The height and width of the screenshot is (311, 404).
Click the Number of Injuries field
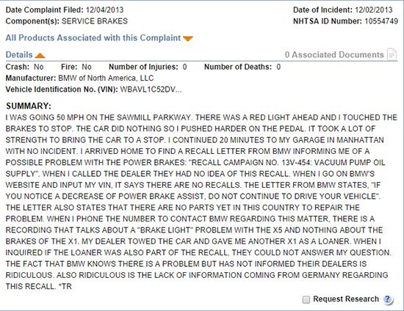pos(148,67)
